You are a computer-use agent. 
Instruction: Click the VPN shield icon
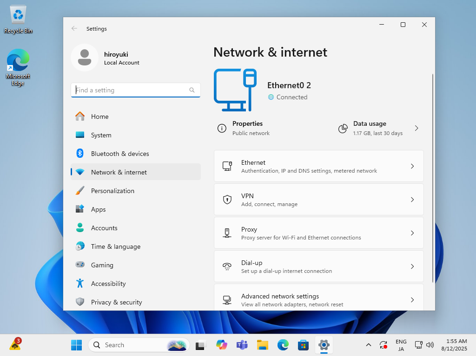(227, 200)
